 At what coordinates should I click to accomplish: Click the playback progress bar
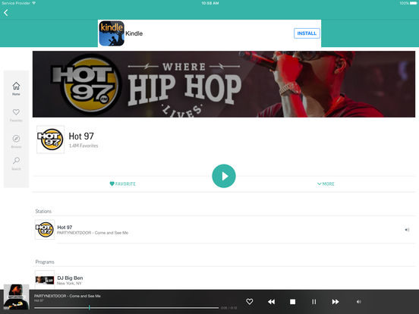pos(127,308)
